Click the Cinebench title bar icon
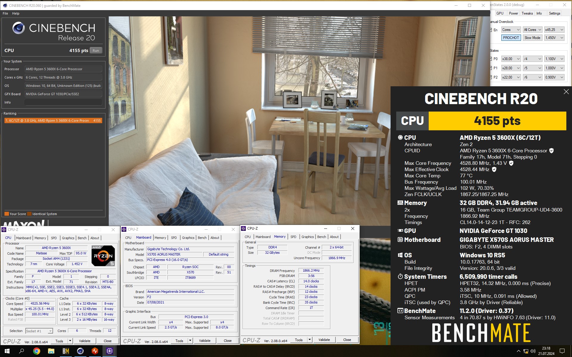This screenshot has width=572, height=357. [5, 5]
